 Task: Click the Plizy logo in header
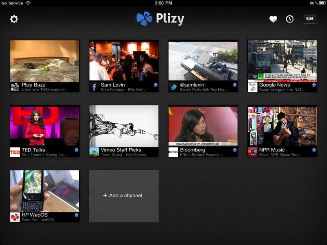(x=160, y=18)
